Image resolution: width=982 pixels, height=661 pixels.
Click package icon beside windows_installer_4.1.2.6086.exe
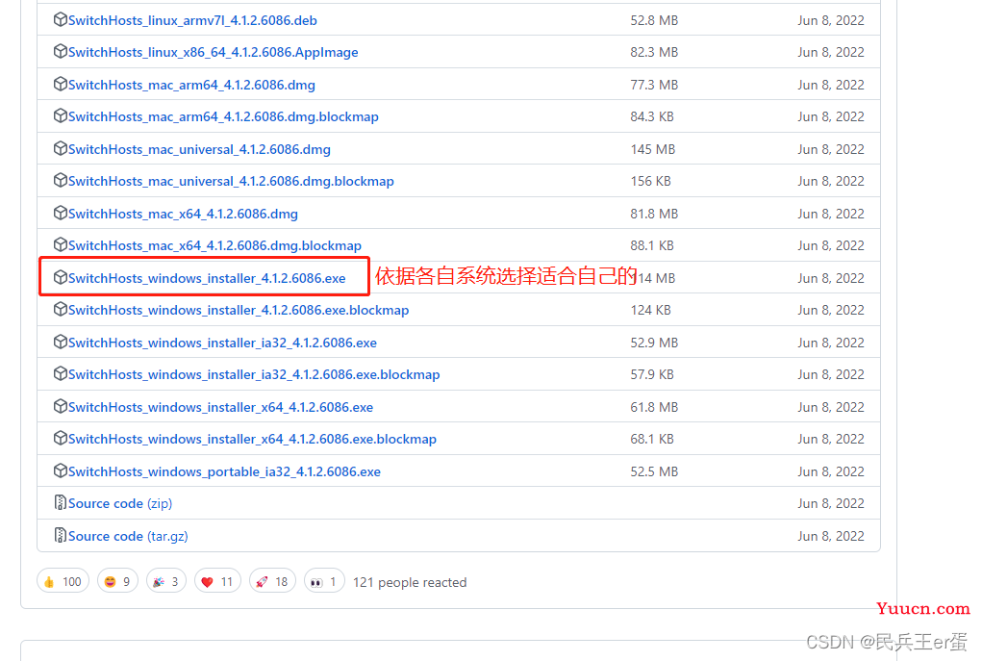coord(61,277)
